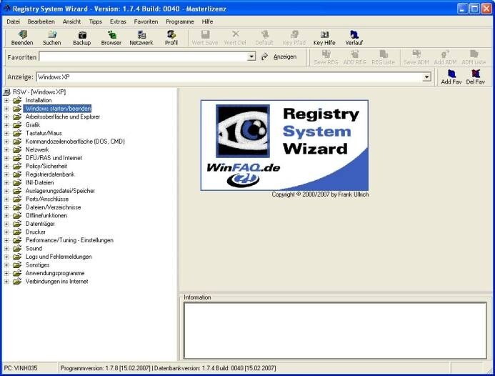Click the RSW root computer icon
495x376 pixels.
[x=6, y=92]
